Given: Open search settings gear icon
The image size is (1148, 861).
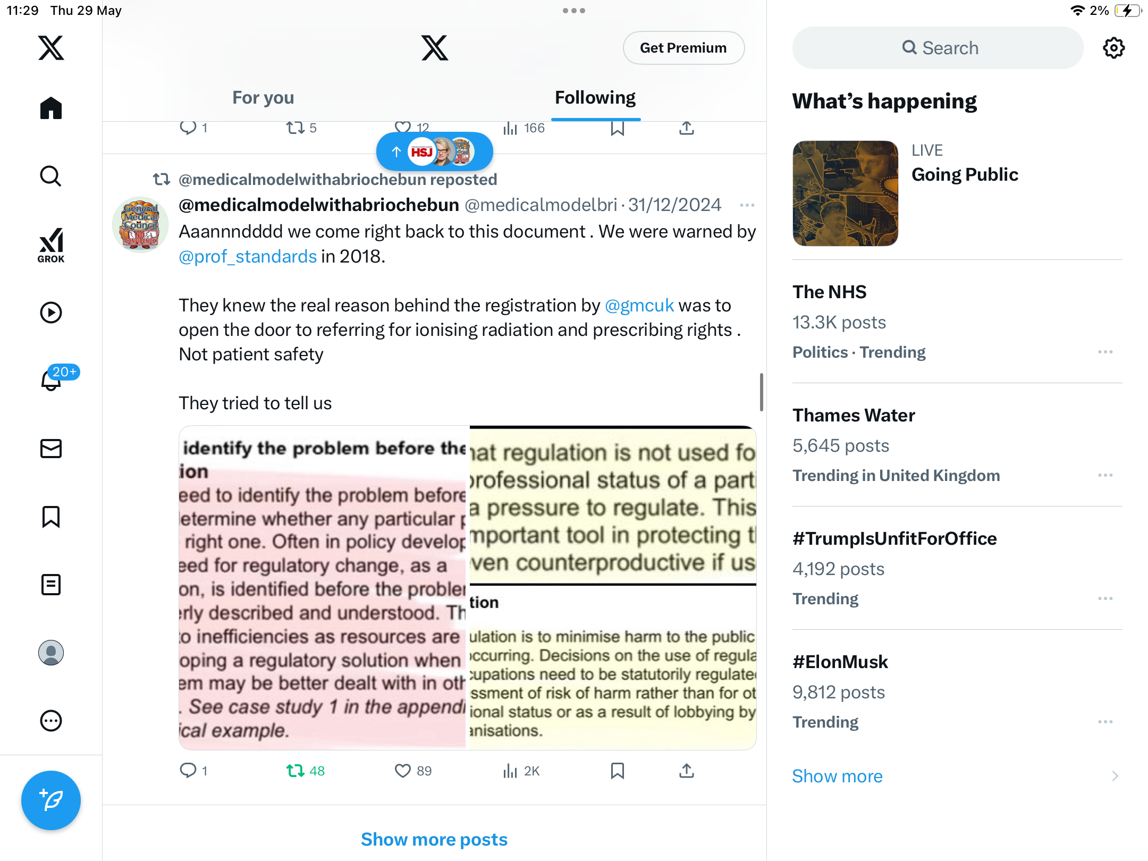Looking at the screenshot, I should pos(1113,48).
